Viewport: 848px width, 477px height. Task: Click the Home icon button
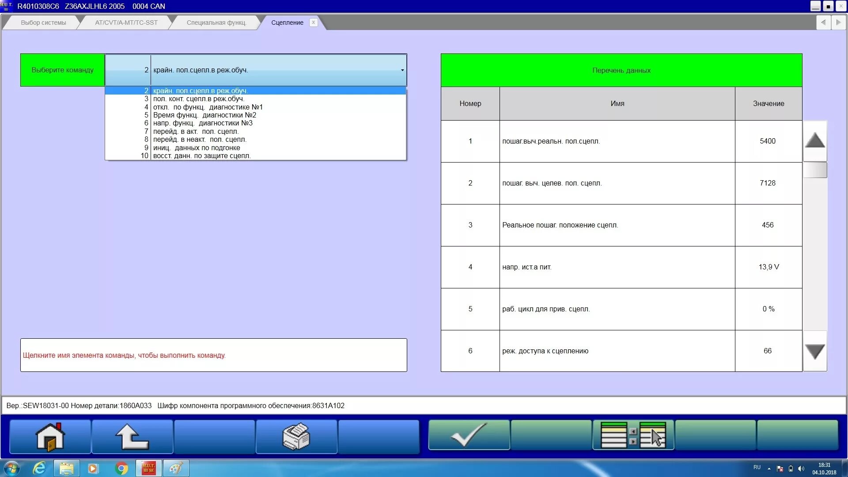[x=50, y=436]
